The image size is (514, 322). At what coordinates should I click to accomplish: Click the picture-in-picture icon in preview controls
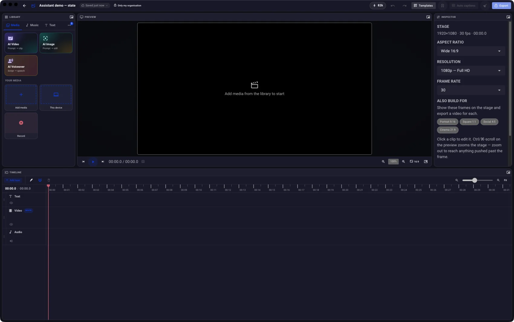(x=426, y=162)
